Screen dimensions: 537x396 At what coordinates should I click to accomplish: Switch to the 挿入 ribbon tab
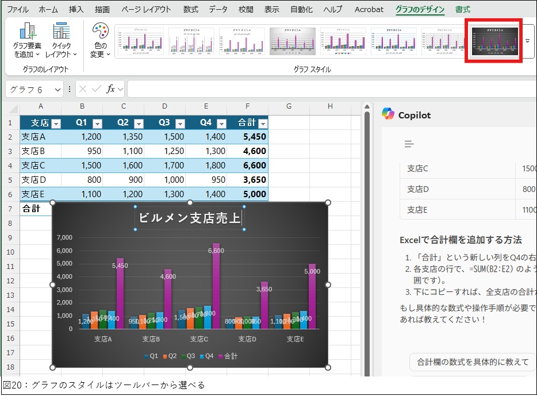click(x=76, y=9)
